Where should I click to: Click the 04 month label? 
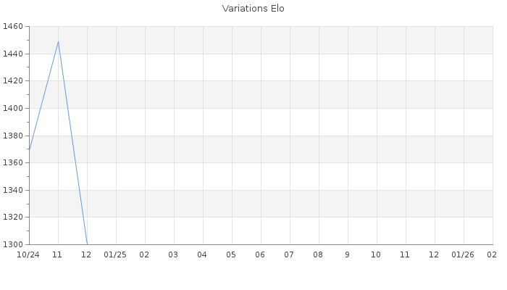pos(202,255)
